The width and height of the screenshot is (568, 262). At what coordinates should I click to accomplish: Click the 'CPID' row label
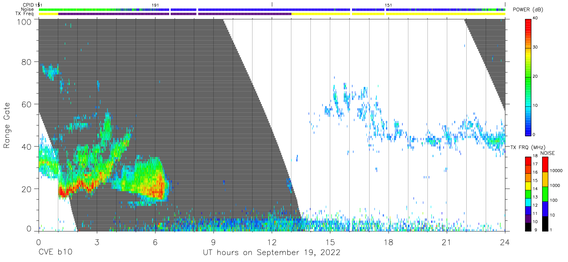(x=29, y=5)
